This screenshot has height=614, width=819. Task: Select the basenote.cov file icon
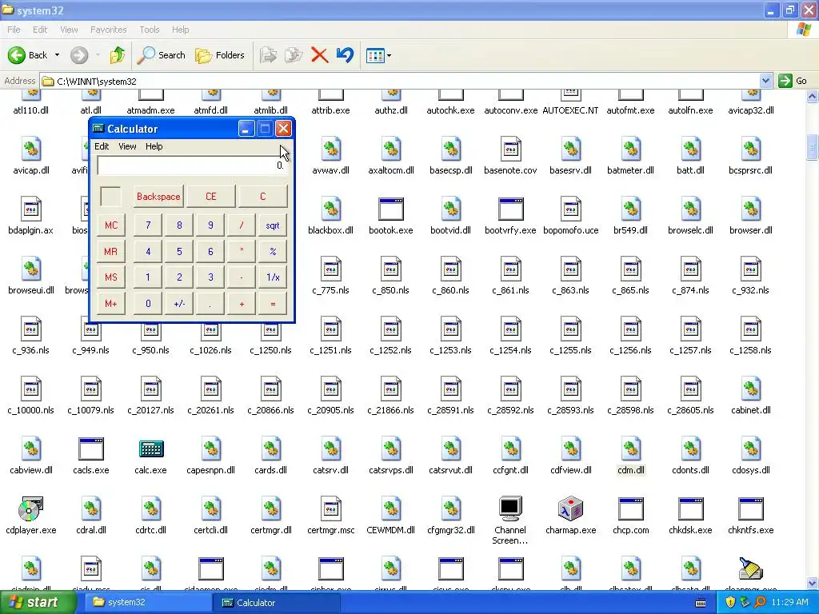pos(510,150)
